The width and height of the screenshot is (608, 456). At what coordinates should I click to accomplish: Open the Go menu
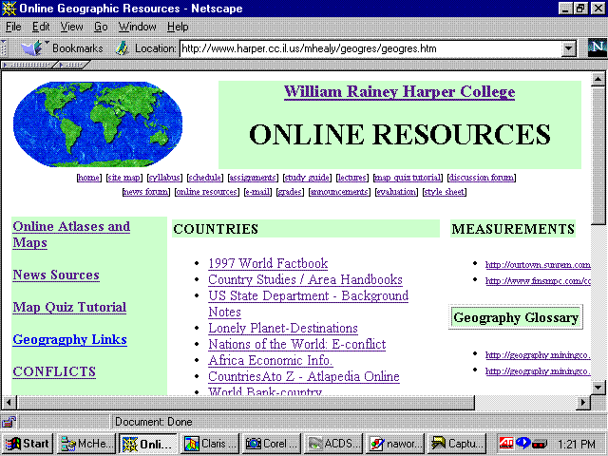[101, 27]
